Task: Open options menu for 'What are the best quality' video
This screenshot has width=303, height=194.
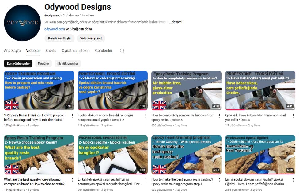Action: [x=72, y=180]
